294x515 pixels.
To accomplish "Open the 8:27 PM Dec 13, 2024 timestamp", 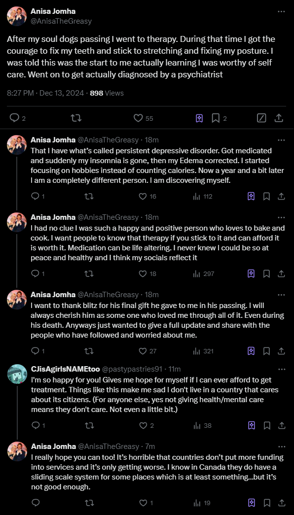I will point(45,93).
